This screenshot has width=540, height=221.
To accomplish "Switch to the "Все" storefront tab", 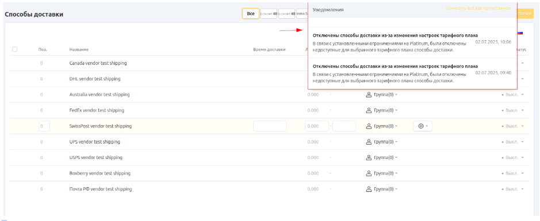I will pos(251,14).
